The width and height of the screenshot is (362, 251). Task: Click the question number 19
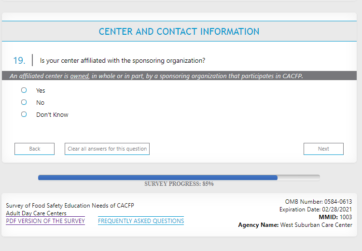pyautogui.click(x=19, y=61)
